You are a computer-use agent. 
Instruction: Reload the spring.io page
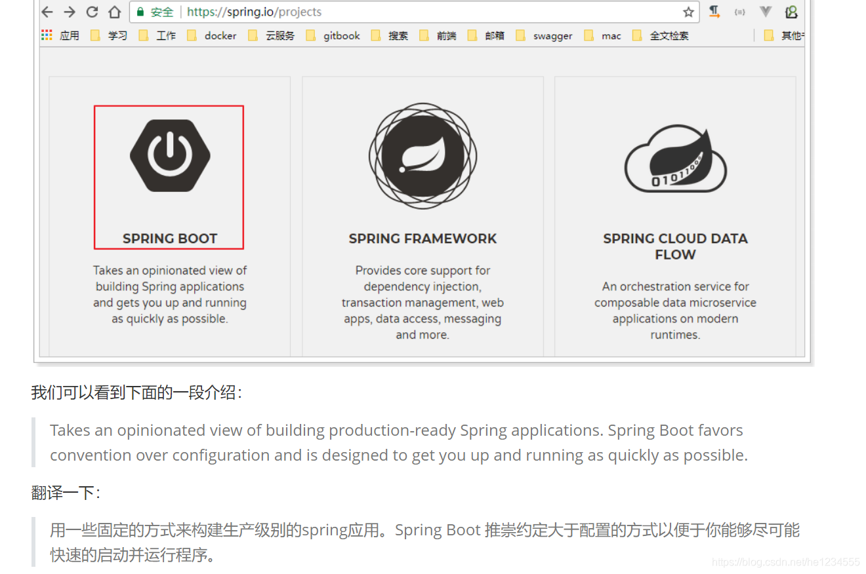[93, 12]
